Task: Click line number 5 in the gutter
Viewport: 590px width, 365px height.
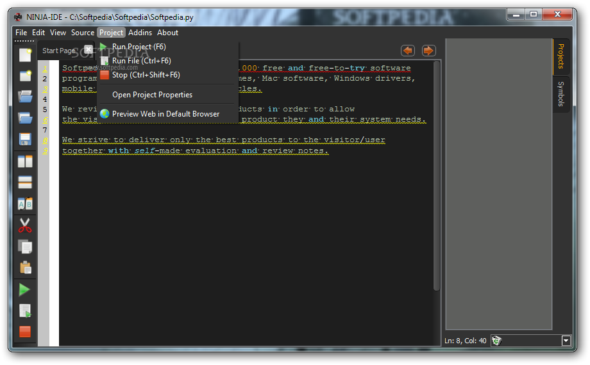Action: (45, 109)
